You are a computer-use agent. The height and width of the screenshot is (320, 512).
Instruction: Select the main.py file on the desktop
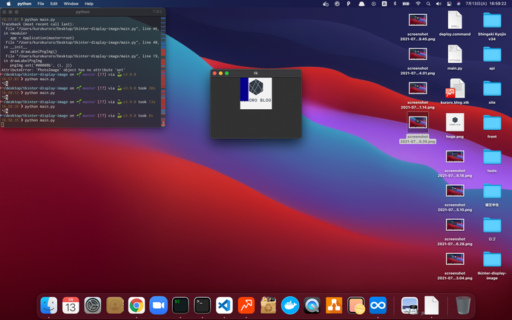pyautogui.click(x=455, y=54)
